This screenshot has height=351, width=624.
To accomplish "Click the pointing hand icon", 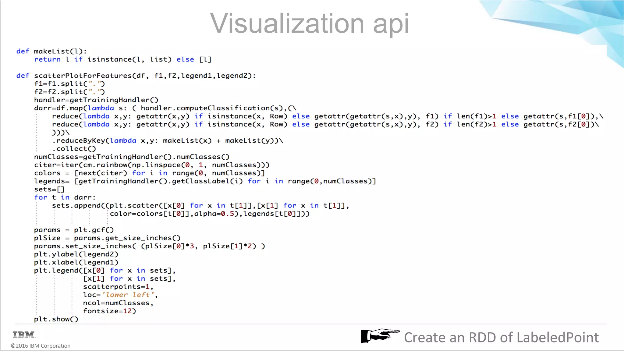I will click(x=380, y=336).
